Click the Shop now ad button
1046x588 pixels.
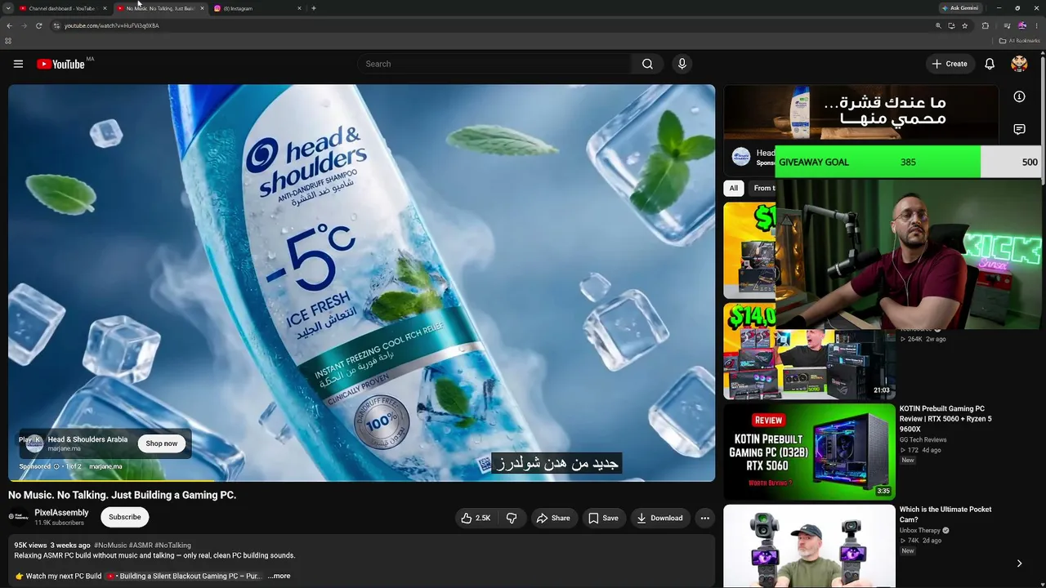coord(161,443)
